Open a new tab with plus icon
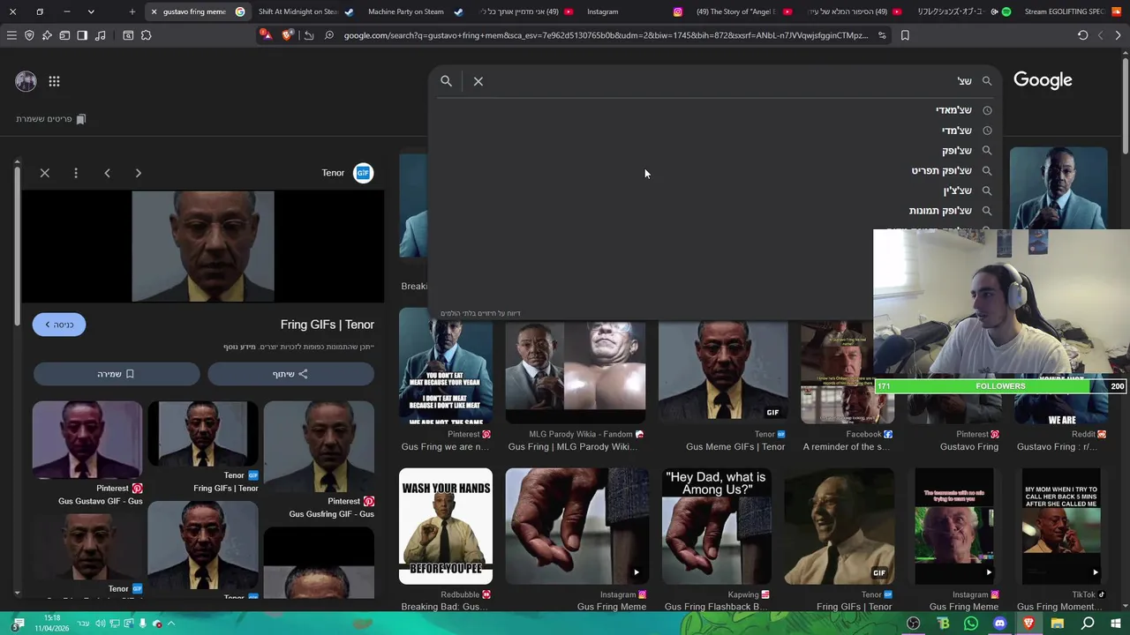Viewport: 1130px width, 635px height. [x=132, y=11]
